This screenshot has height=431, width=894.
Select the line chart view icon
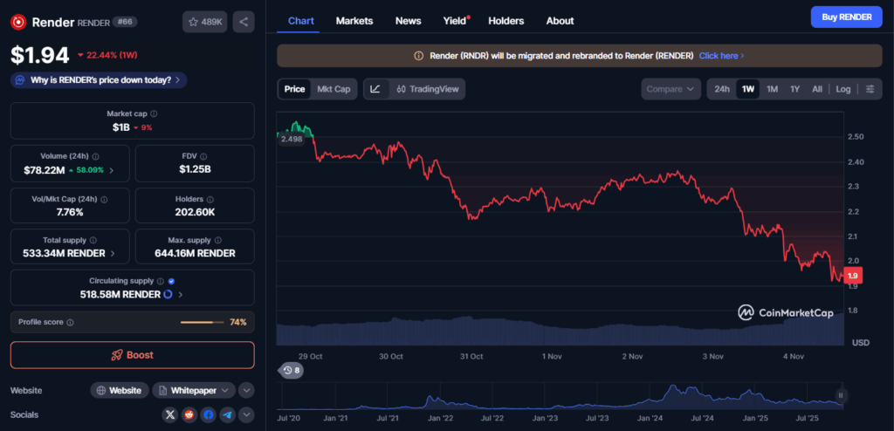(x=375, y=89)
